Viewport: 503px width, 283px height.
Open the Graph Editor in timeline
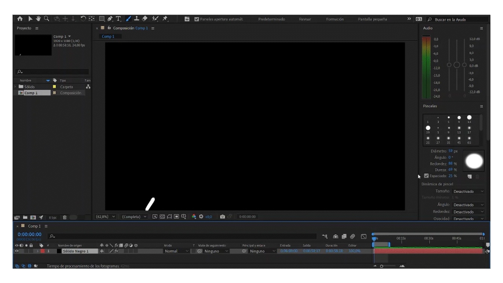pos(364,236)
